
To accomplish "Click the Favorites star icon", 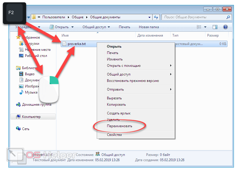I will pyautogui.click(x=18, y=37).
